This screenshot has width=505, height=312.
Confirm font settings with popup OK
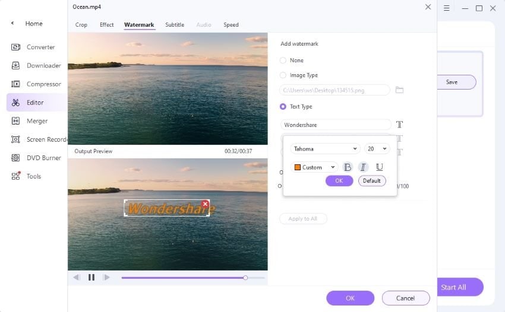click(339, 181)
